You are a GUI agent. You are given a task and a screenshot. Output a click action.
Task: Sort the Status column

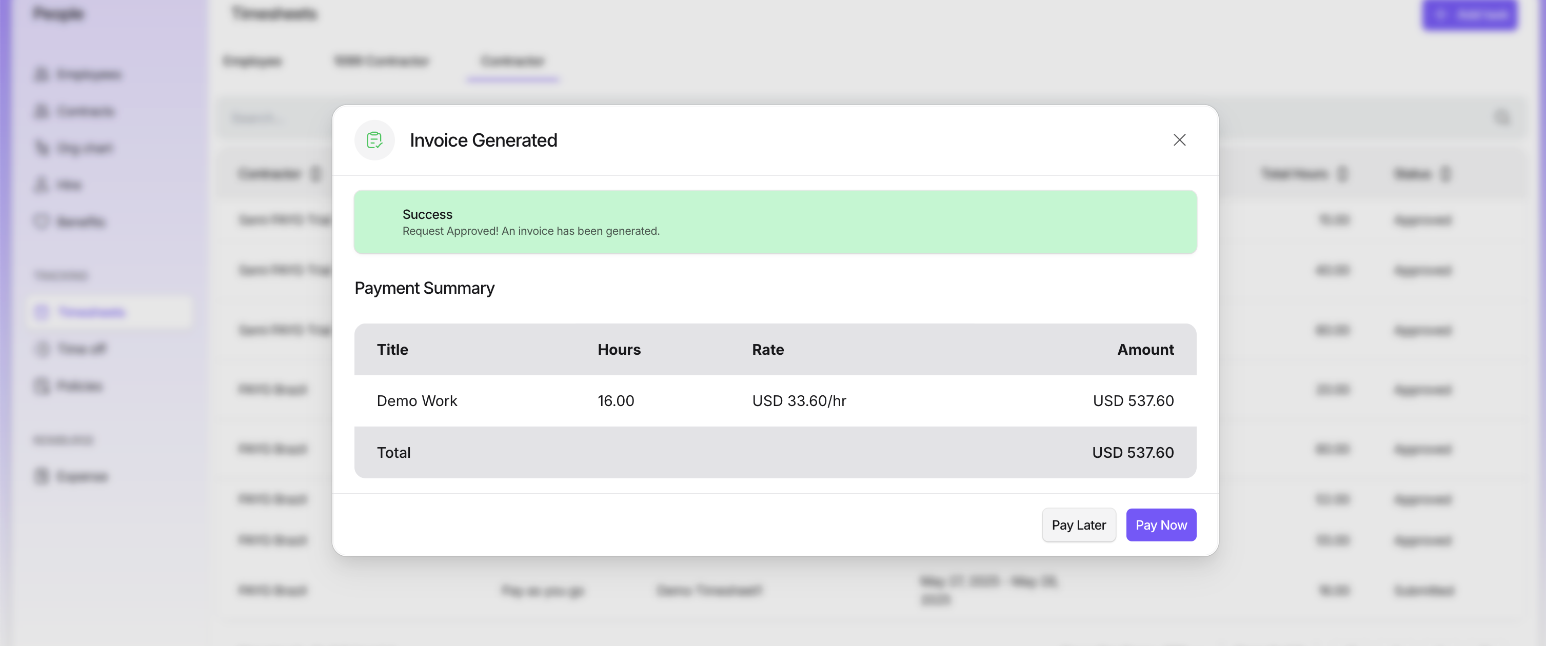pos(1446,174)
